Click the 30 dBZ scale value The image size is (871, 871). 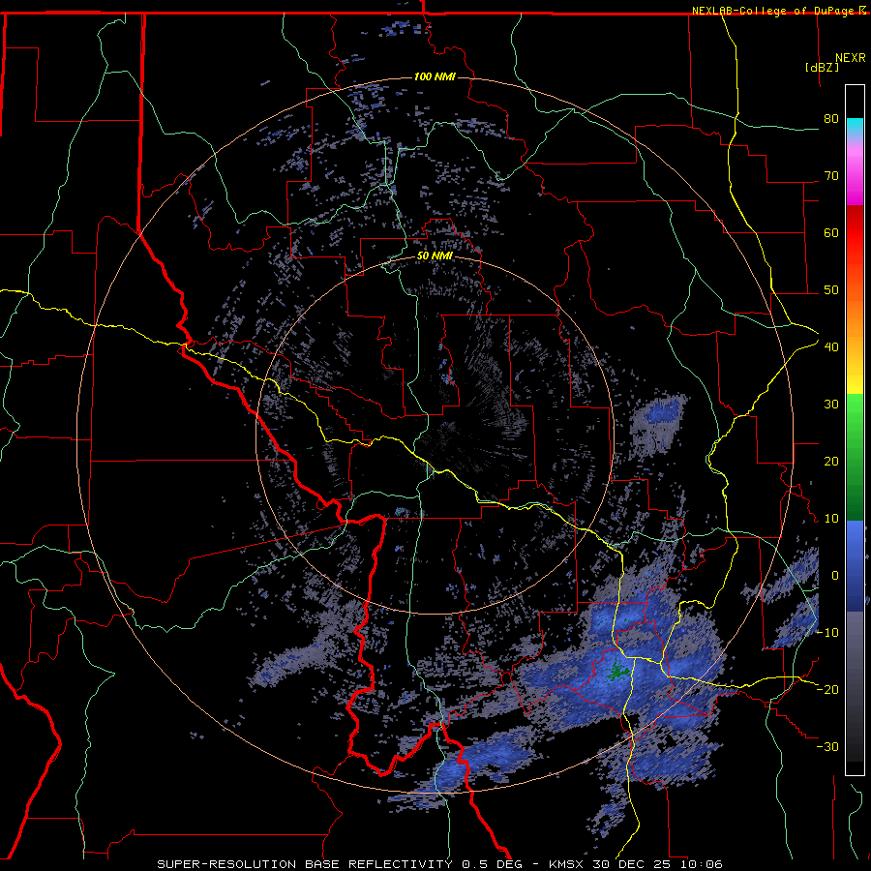click(831, 405)
